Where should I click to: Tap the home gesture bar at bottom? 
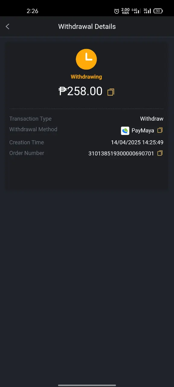click(x=87, y=385)
